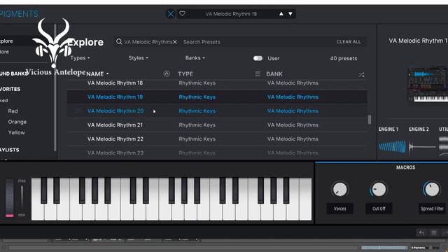Select preset VA Melodic Rhythm 19
Image resolution: width=448 pixels, height=252 pixels.
pos(217,97)
